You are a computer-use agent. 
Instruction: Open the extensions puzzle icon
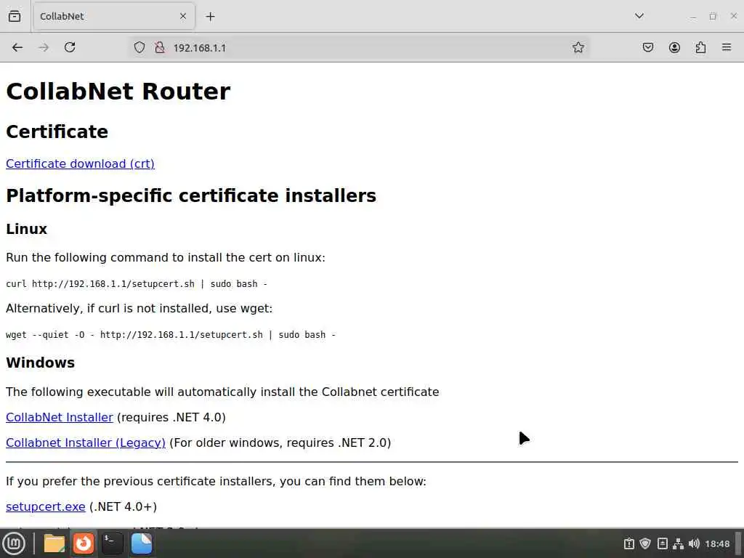click(700, 47)
